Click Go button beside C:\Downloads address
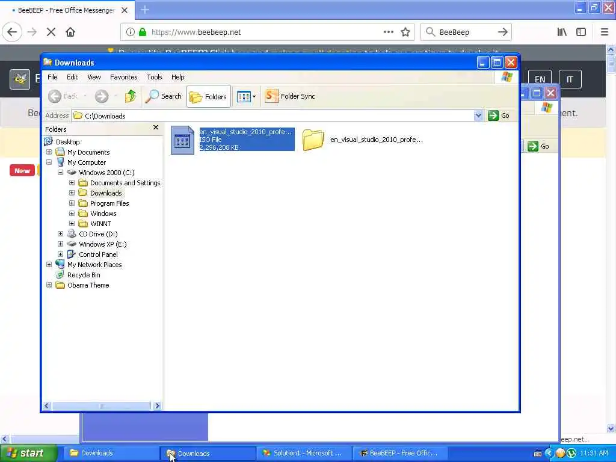 499,115
